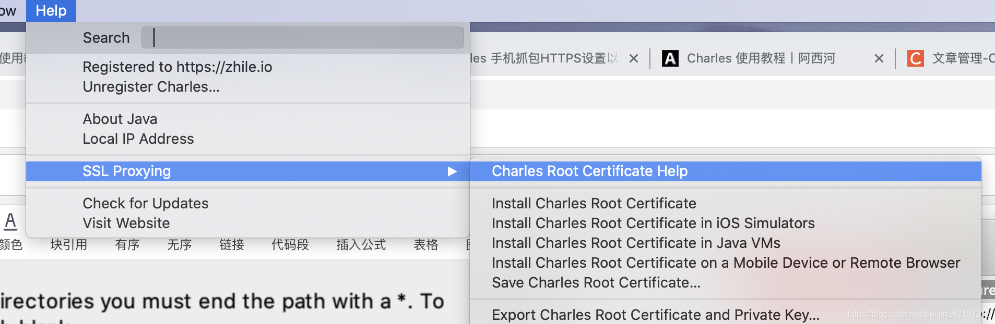Select Save Charles Root Certificate…
This screenshot has width=995, height=324.
tap(726, 282)
